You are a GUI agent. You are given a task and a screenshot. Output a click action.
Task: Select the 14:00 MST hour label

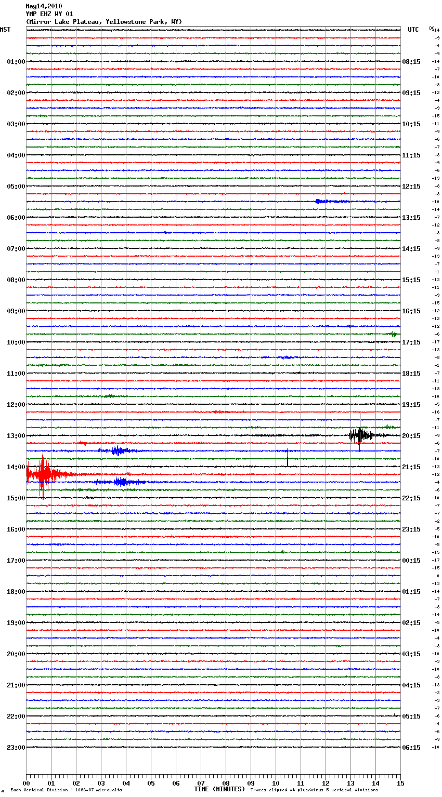pos(16,467)
